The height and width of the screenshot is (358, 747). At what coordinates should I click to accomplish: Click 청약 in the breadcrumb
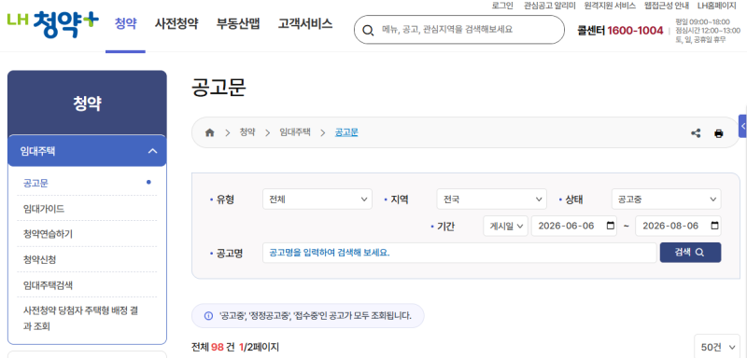247,132
